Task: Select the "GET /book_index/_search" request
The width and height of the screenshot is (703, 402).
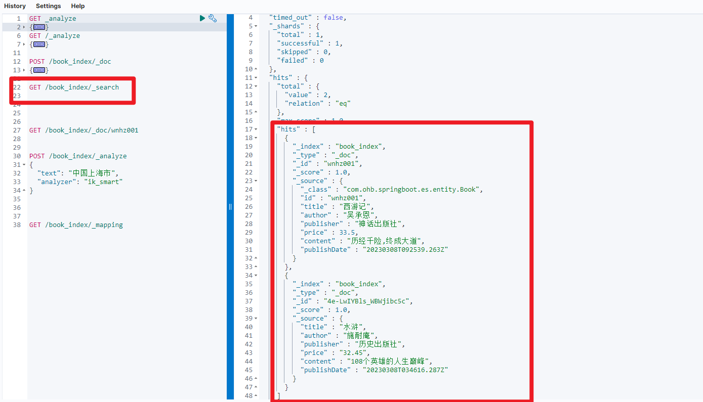Action: click(74, 87)
